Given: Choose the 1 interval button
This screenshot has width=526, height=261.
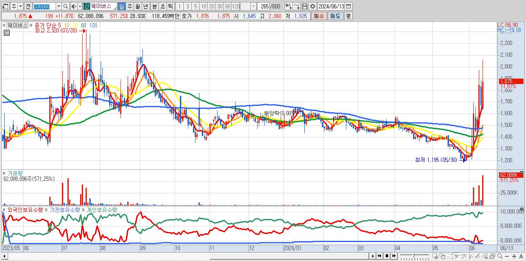Looking at the screenshot, I should 179,6.
